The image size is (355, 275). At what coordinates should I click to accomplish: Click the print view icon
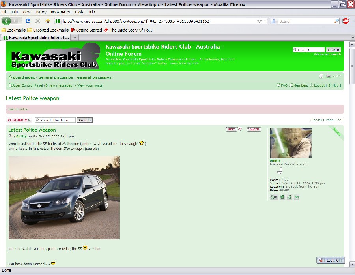(321, 76)
